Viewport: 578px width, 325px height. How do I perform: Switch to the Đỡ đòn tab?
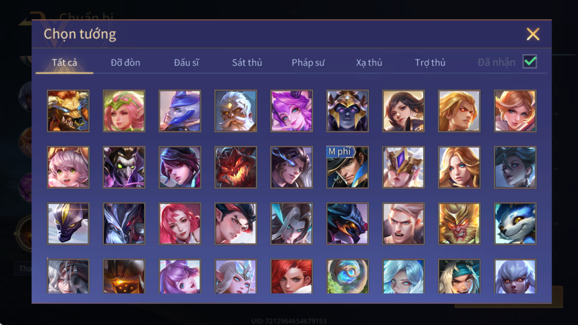(x=125, y=63)
